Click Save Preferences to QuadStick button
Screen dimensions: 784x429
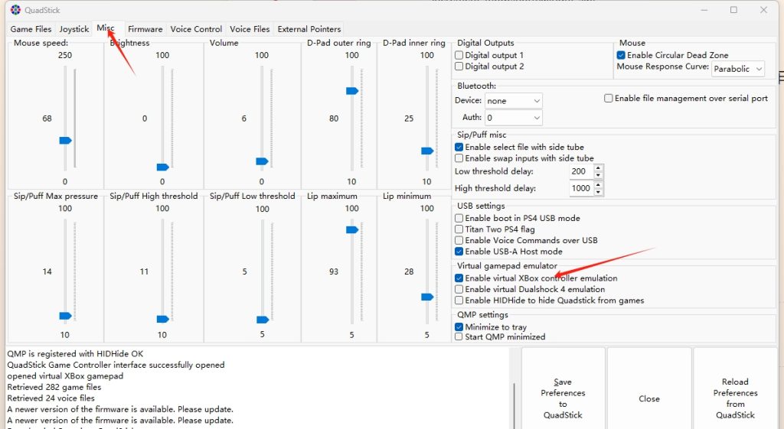point(563,398)
